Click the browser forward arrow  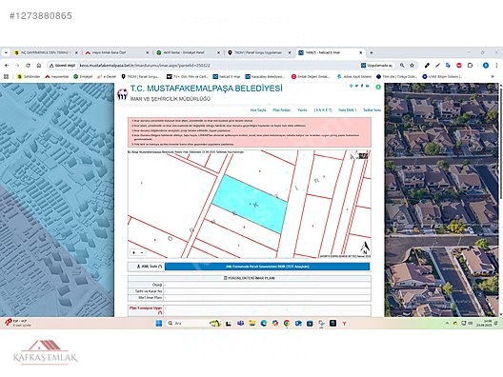(x=17, y=66)
